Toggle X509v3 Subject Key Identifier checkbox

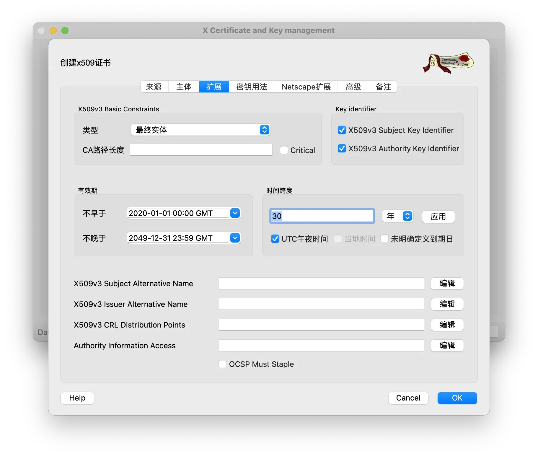(342, 130)
